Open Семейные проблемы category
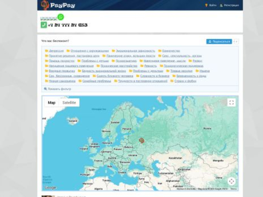Screen dimensions: 263x197 (97, 81)
